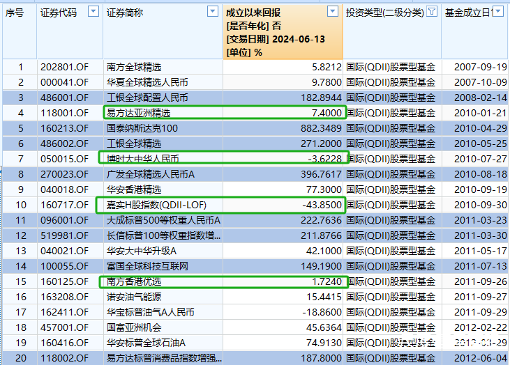
Task: Click return value -18.8600
Action: (322, 312)
